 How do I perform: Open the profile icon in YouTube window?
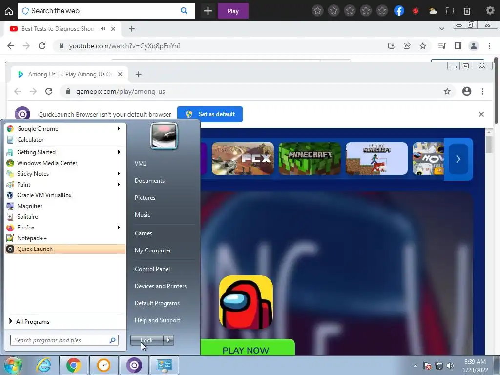pyautogui.click(x=474, y=46)
